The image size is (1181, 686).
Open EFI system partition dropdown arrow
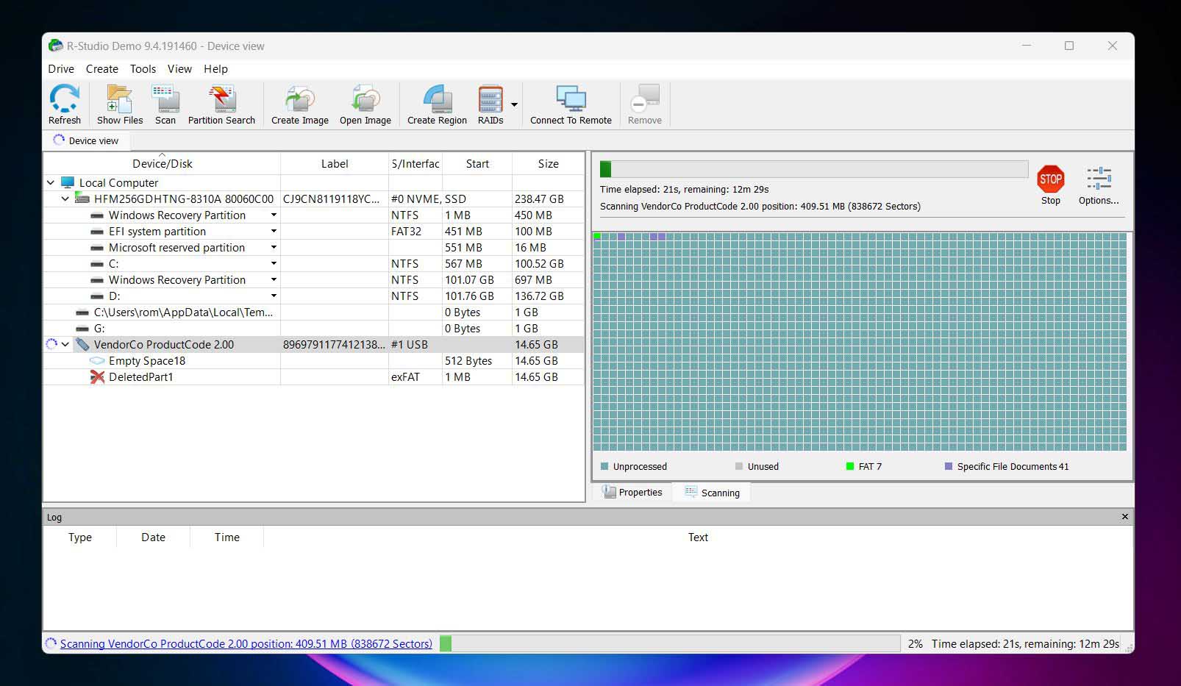(274, 232)
